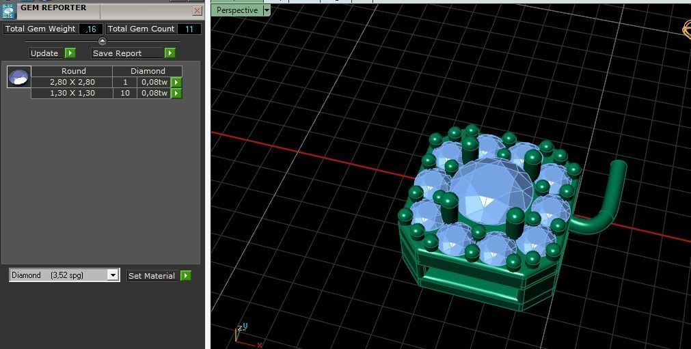The image size is (691, 349).
Task: Select the 2,80 X 2,80 size cell
Action: click(72, 83)
